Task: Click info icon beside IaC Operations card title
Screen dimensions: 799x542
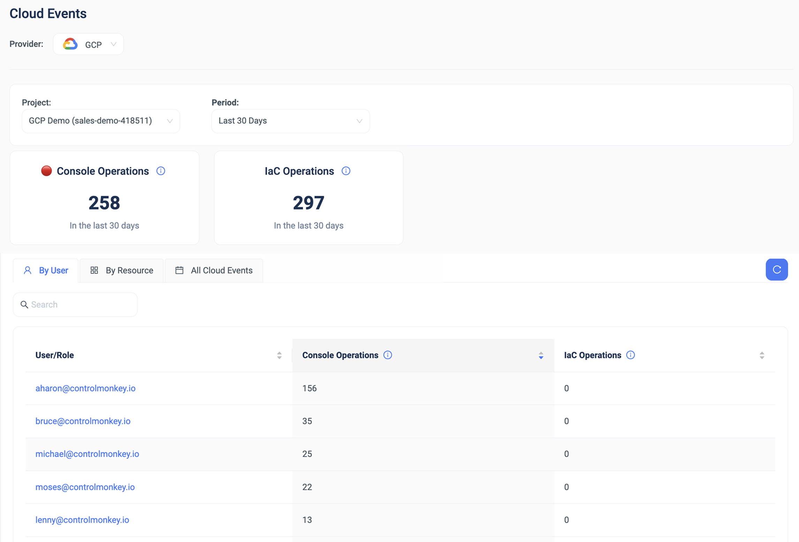Action: (x=346, y=171)
